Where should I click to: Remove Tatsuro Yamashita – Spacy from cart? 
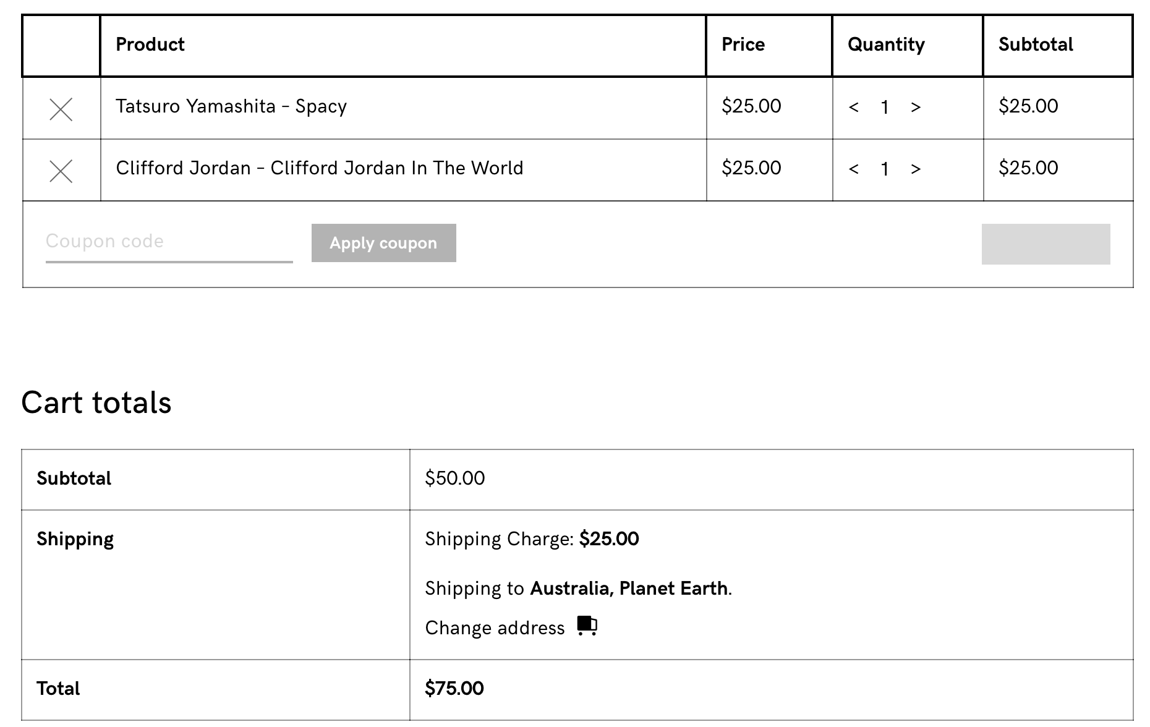tap(61, 109)
